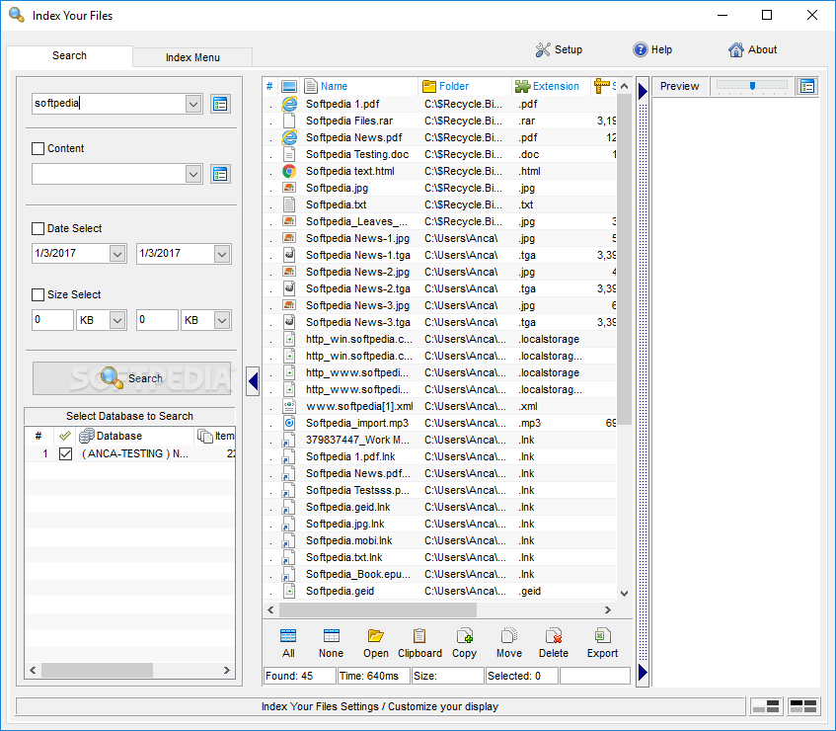Image resolution: width=836 pixels, height=731 pixels.
Task: Click the Database column header
Action: [x=134, y=436]
